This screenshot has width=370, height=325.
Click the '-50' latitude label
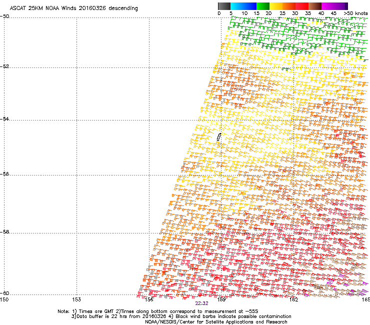(x=4, y=16)
